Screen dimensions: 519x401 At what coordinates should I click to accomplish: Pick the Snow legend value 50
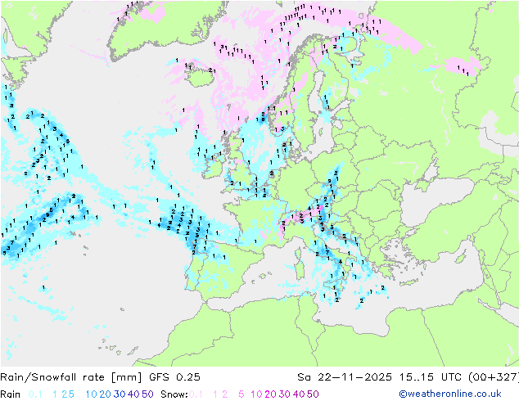pyautogui.click(x=313, y=394)
